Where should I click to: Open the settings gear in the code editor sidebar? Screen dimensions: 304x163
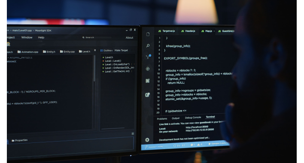(x=147, y=140)
